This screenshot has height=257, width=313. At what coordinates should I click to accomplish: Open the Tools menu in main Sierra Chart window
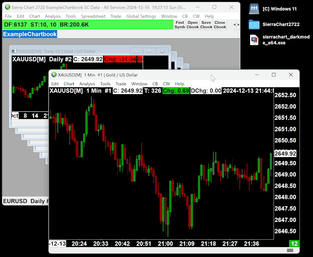71,16
